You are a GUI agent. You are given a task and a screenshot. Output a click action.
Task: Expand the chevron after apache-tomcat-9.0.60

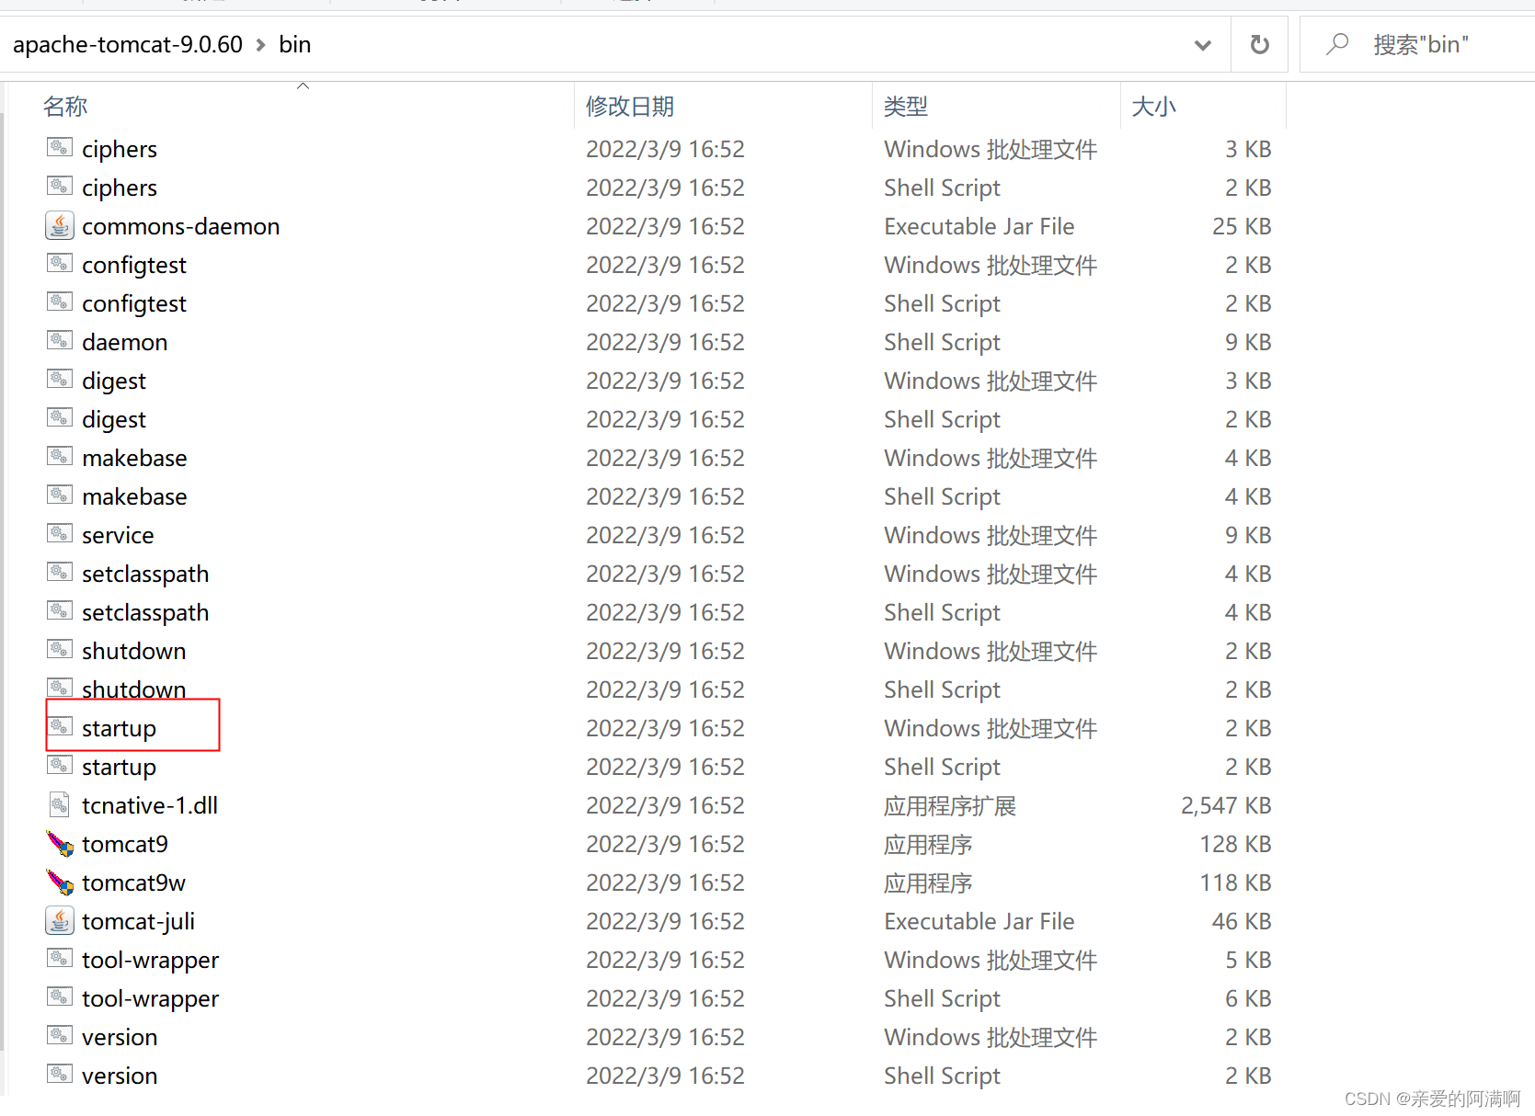pos(260,45)
